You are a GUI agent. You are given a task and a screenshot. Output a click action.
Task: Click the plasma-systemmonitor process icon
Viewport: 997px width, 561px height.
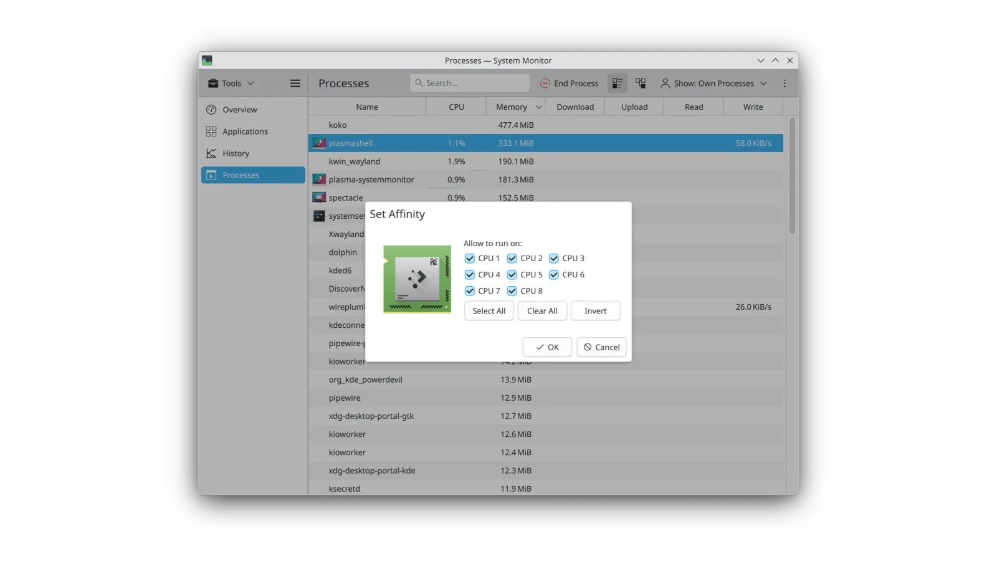(x=319, y=180)
